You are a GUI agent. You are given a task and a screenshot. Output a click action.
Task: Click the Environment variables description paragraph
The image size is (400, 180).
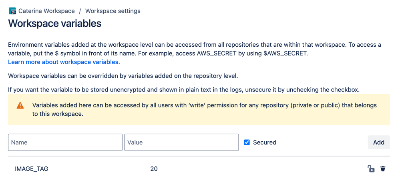click(x=194, y=49)
